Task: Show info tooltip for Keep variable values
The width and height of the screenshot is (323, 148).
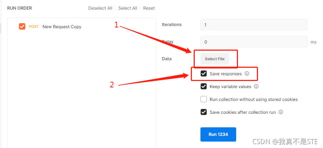Action: [256, 86]
